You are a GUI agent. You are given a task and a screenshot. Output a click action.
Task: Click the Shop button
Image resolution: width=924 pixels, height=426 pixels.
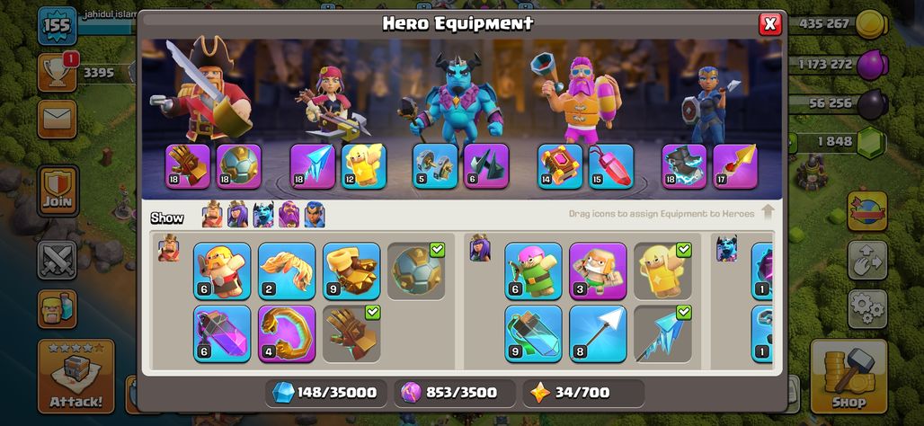pos(848,377)
